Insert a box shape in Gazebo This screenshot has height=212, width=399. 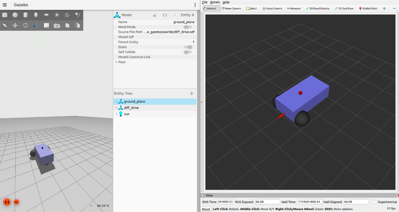[5, 15]
